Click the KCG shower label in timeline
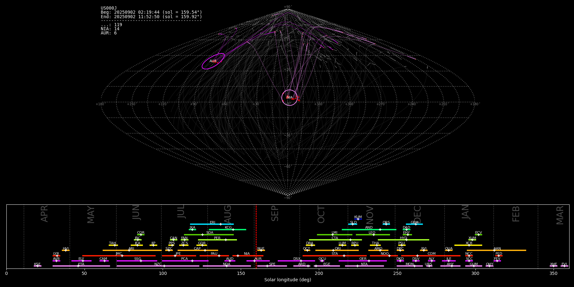This screenshot has height=287, width=574. pyautogui.click(x=228, y=227)
